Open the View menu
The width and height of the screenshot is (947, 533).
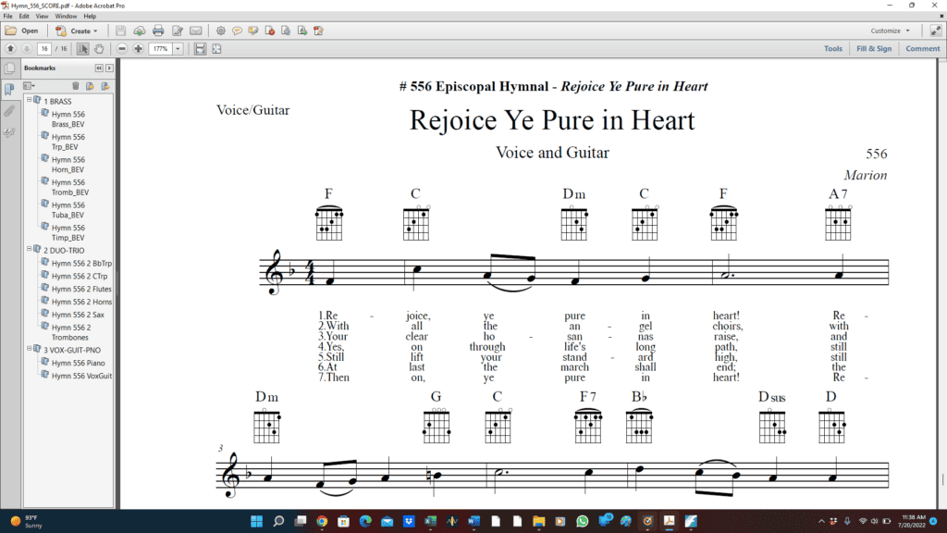pyautogui.click(x=42, y=17)
